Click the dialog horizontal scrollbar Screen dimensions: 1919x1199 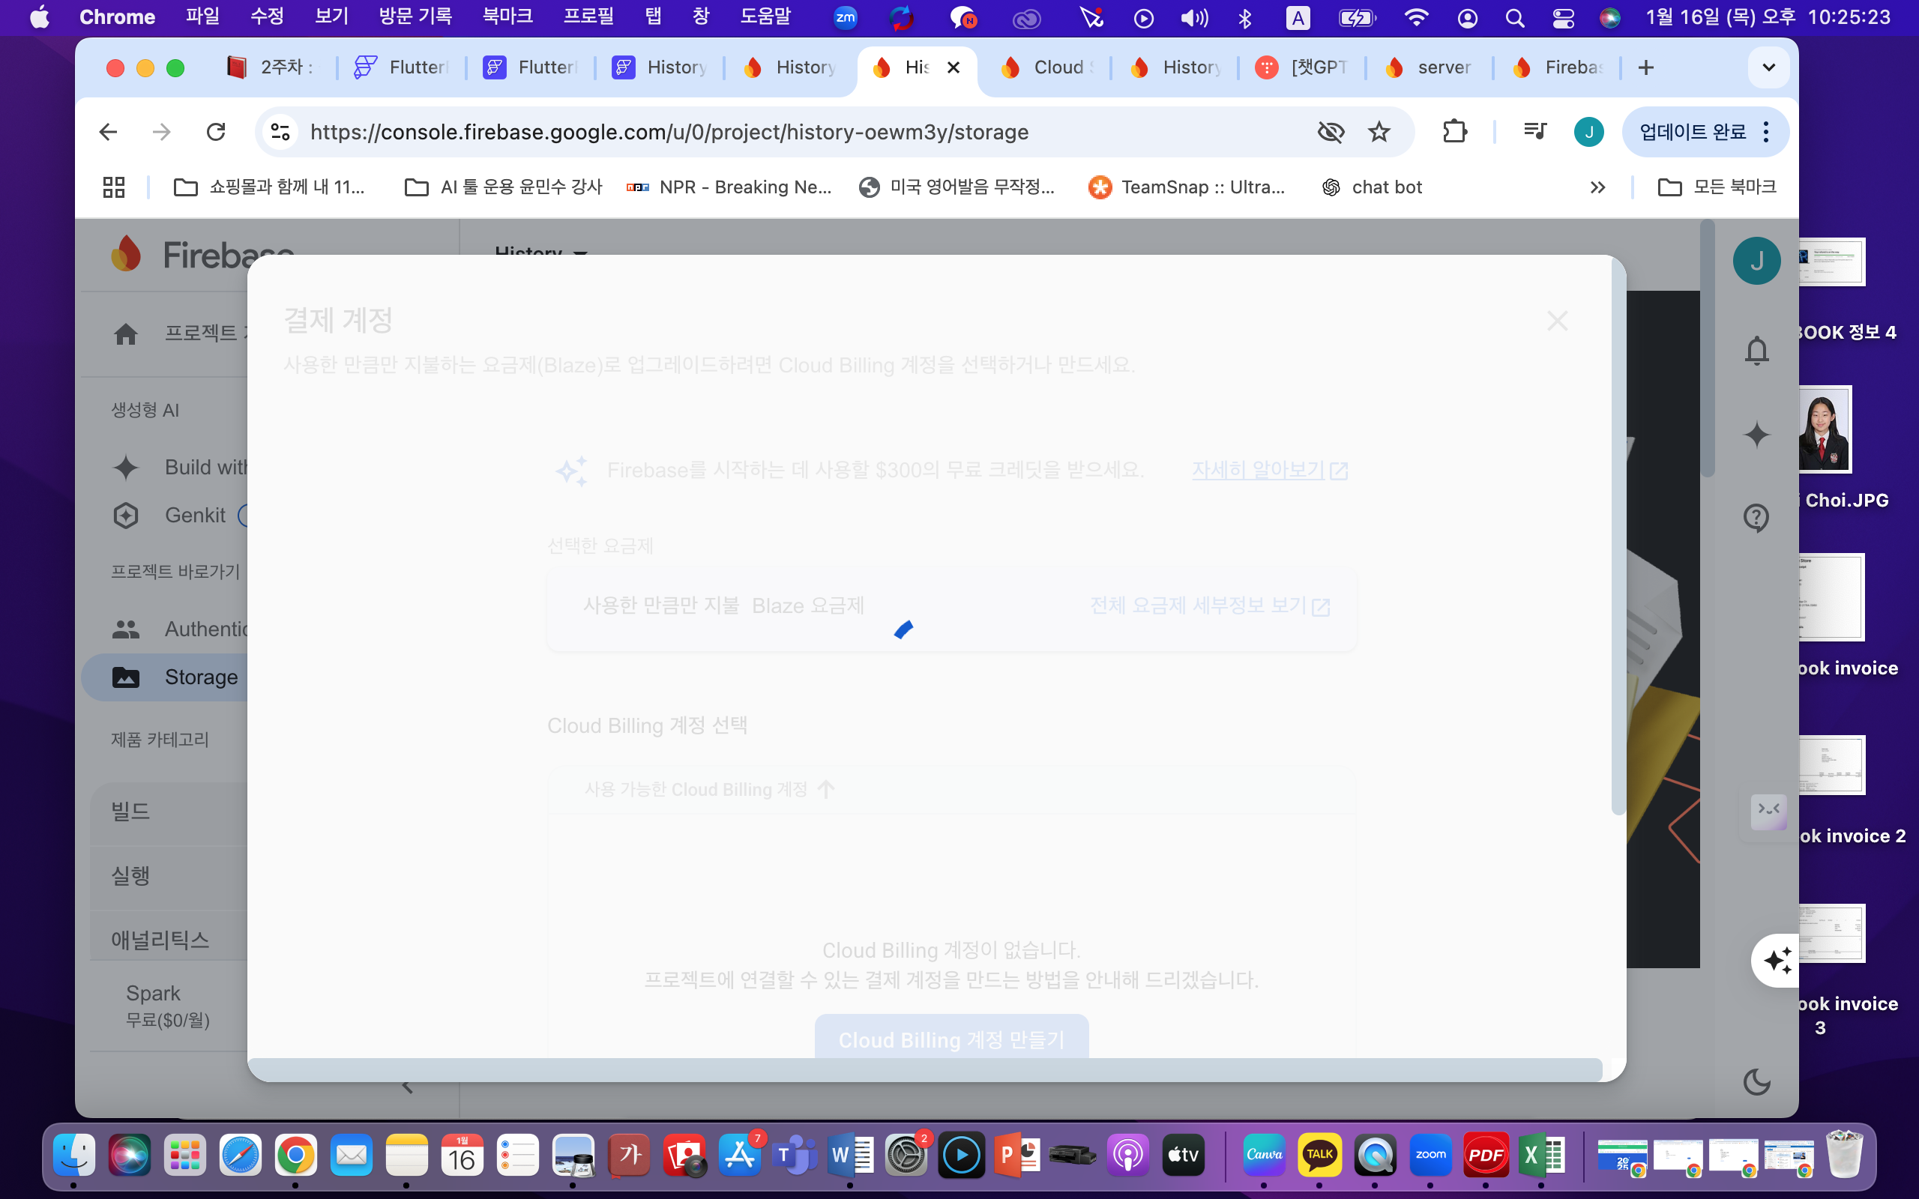[924, 1069]
